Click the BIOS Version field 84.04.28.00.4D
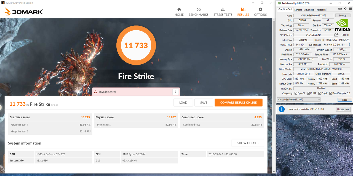 [313, 35]
